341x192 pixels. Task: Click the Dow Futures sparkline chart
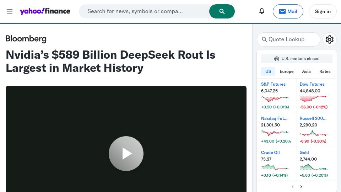click(x=314, y=99)
